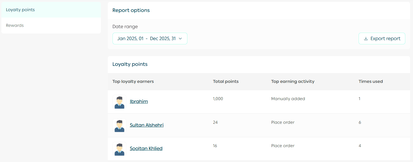The width and height of the screenshot is (413, 162).
Task: Select Ibrahim's Manually added activity cell
Action: point(288,99)
